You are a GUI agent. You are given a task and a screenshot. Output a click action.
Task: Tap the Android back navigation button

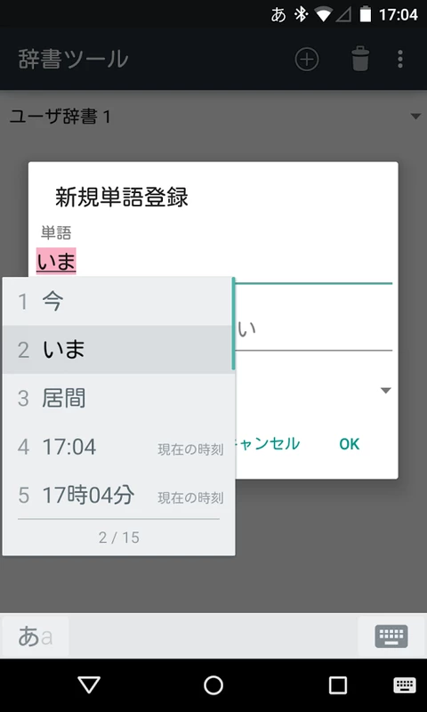click(89, 685)
